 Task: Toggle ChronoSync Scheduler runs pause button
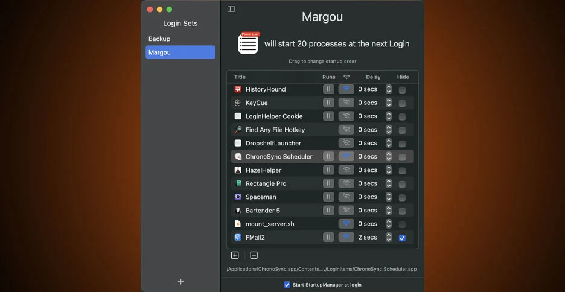pyautogui.click(x=328, y=157)
